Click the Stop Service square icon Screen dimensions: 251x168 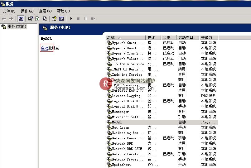click(x=78, y=19)
